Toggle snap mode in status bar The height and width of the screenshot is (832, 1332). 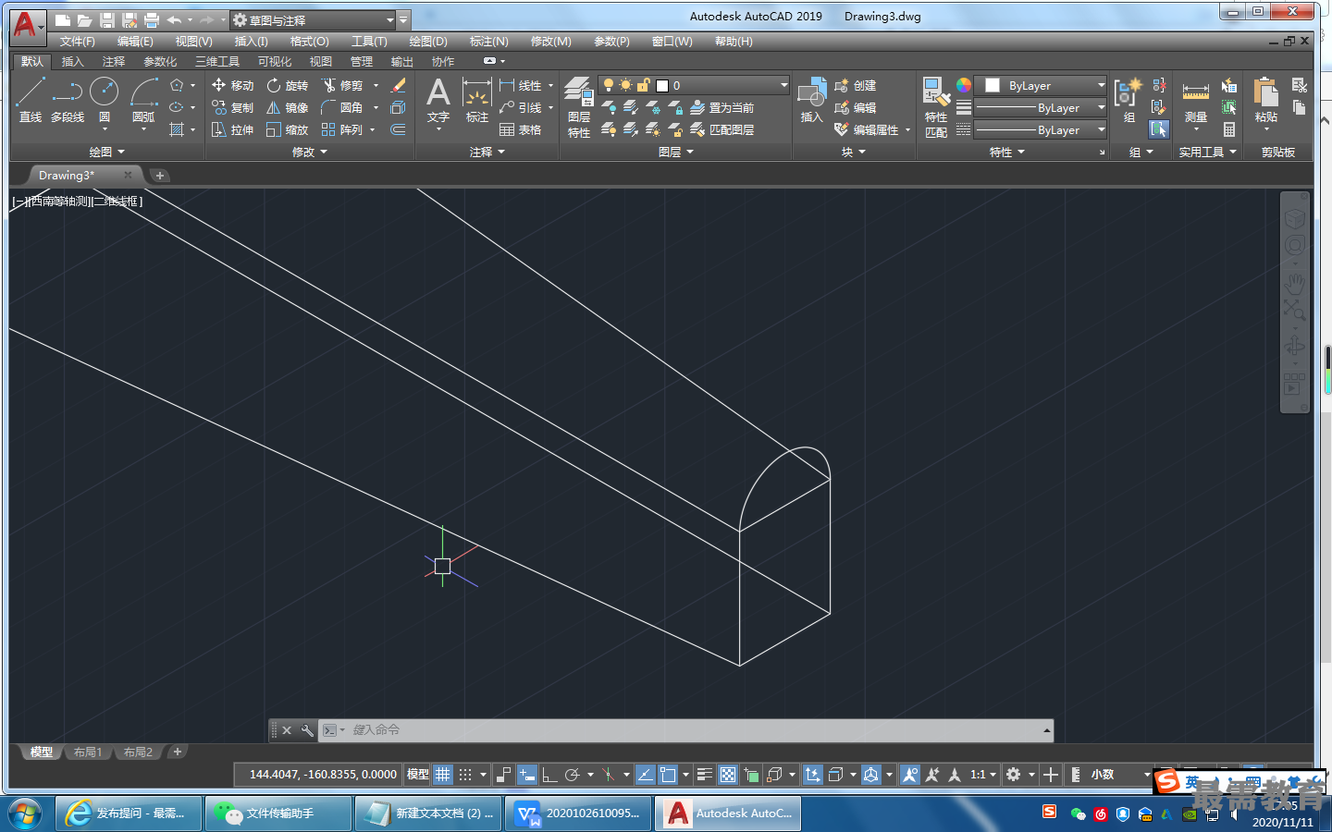[x=465, y=775]
